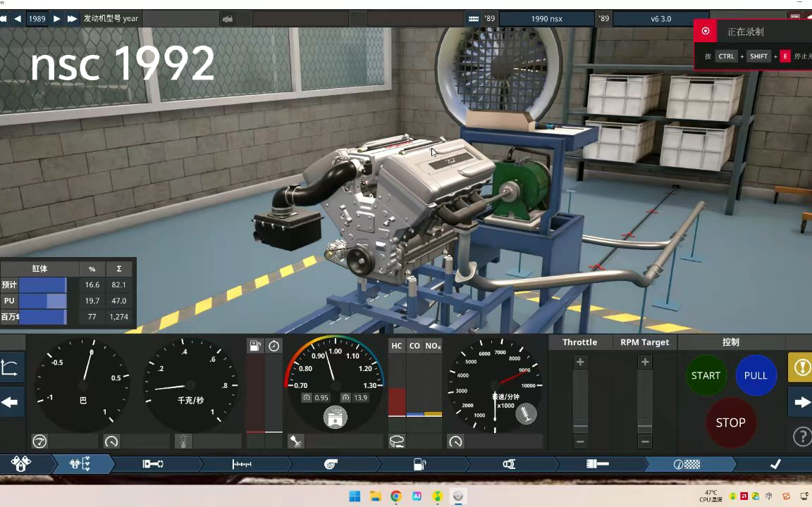The image size is (812, 507).
Task: Decrease RPM Target with minus button
Action: pyautogui.click(x=645, y=442)
